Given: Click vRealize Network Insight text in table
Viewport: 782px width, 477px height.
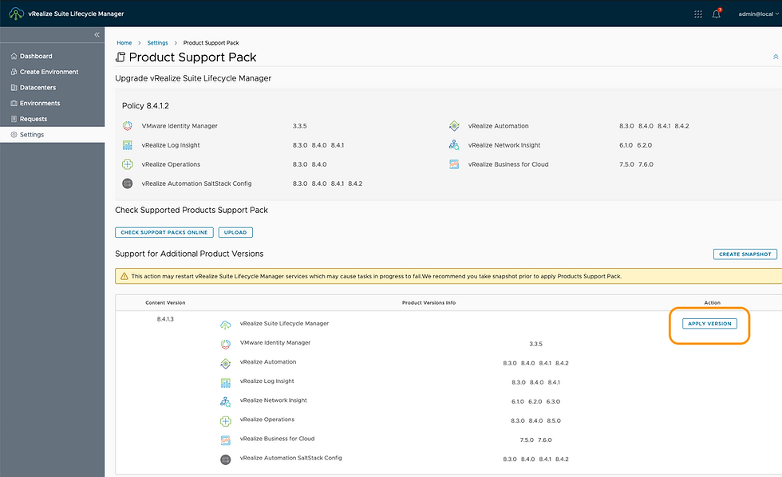Looking at the screenshot, I should pyautogui.click(x=273, y=400).
